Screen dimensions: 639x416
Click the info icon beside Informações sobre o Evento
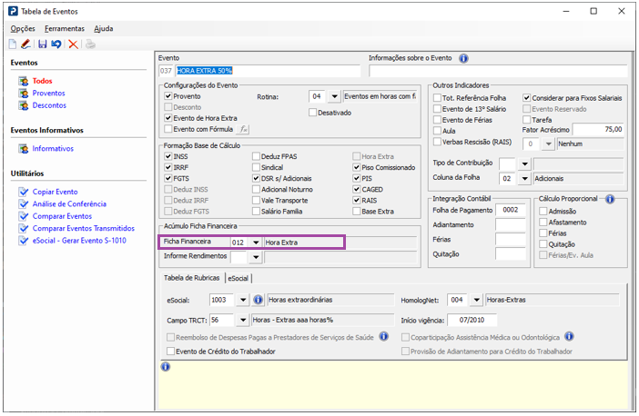pyautogui.click(x=463, y=58)
